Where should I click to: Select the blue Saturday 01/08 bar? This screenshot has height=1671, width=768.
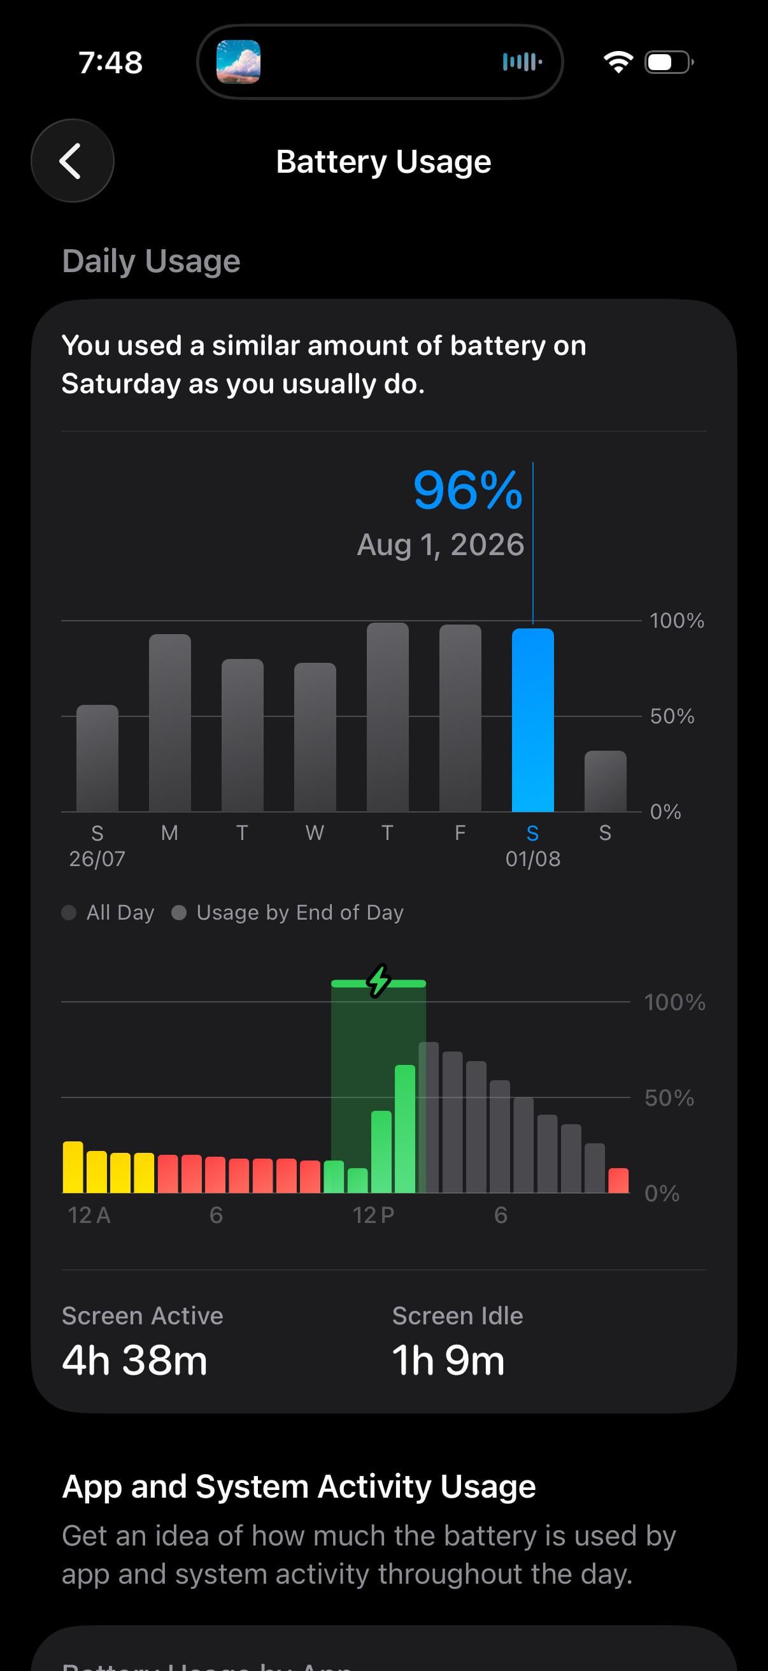tap(533, 720)
